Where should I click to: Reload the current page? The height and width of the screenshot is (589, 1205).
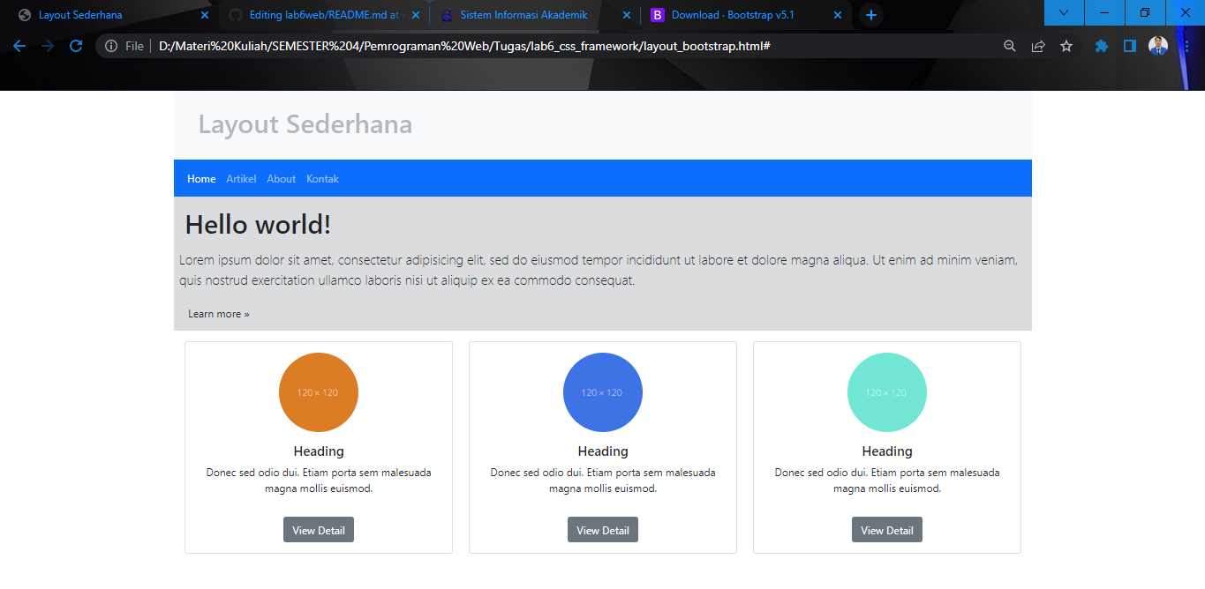(x=76, y=45)
